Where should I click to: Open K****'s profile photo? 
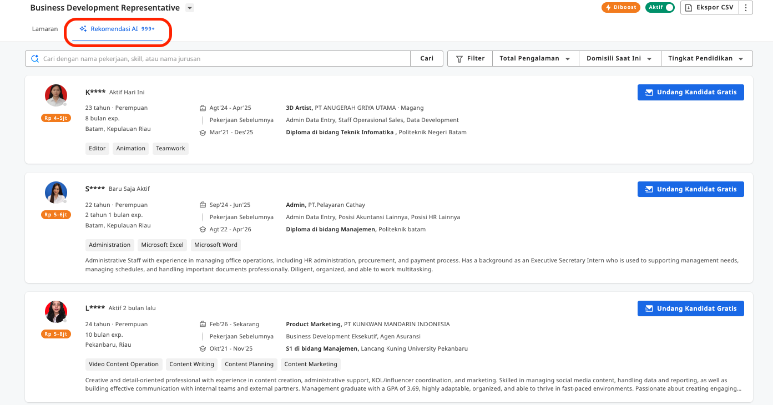tap(56, 95)
